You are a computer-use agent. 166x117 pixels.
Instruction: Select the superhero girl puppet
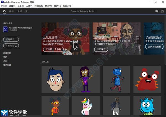(55, 106)
